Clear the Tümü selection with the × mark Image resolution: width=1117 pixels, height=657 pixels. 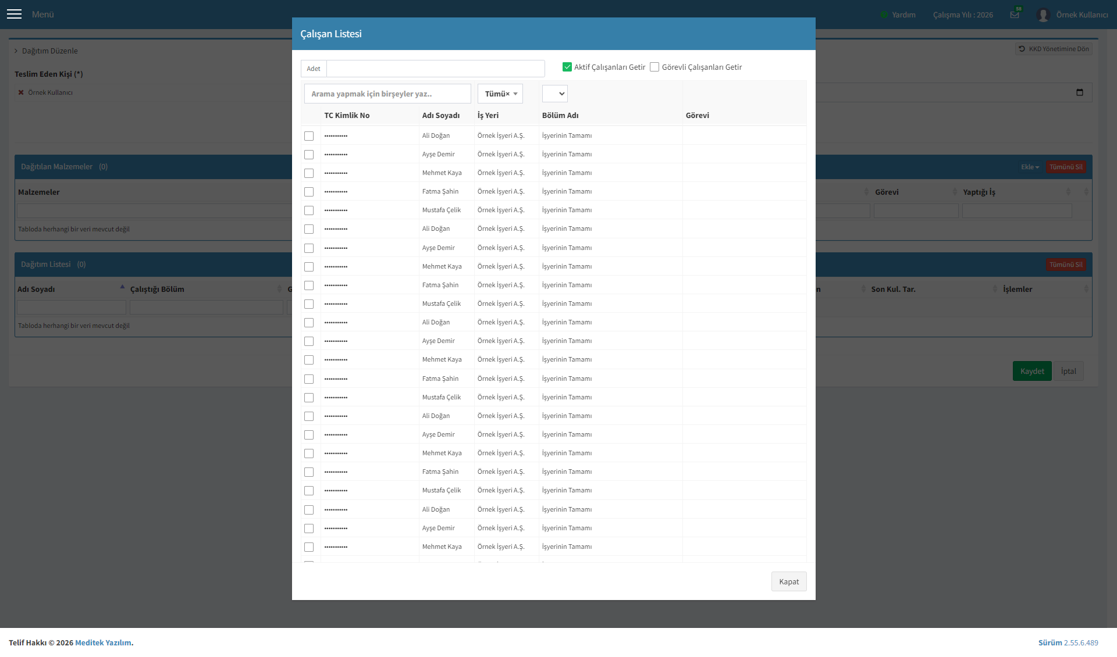click(507, 94)
